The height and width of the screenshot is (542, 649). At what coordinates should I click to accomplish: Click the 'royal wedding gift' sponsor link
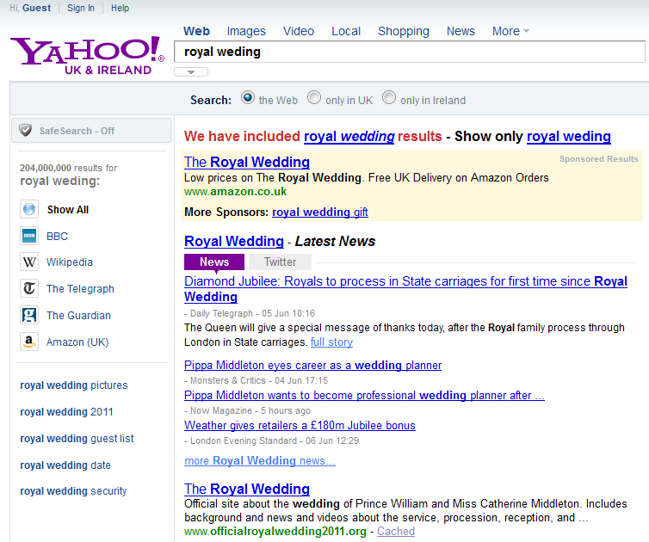coord(320,212)
